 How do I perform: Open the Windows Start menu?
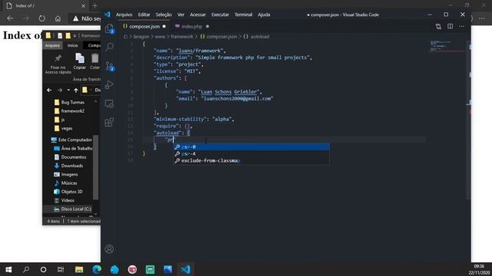(8, 269)
